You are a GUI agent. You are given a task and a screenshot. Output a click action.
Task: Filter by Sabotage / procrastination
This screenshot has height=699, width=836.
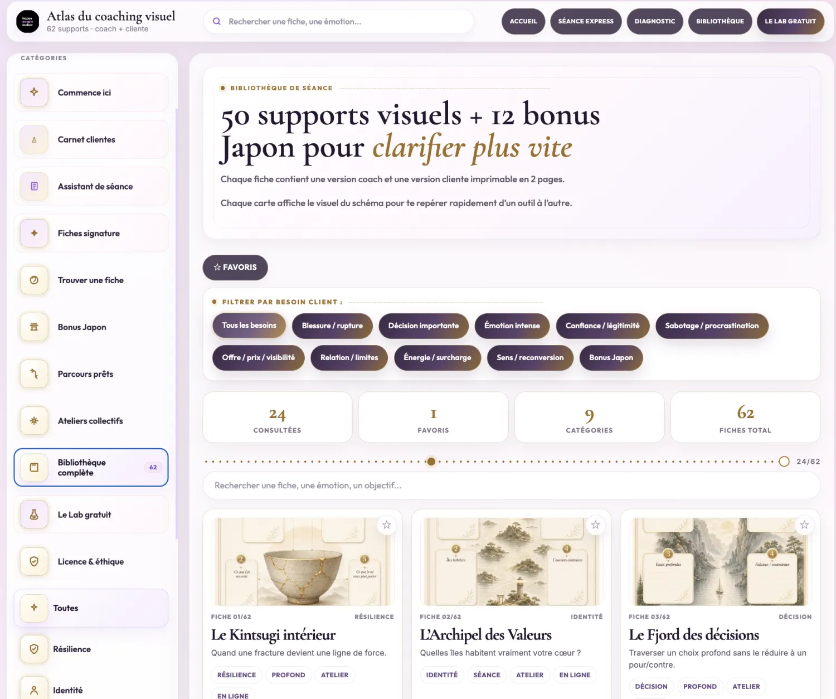712,326
